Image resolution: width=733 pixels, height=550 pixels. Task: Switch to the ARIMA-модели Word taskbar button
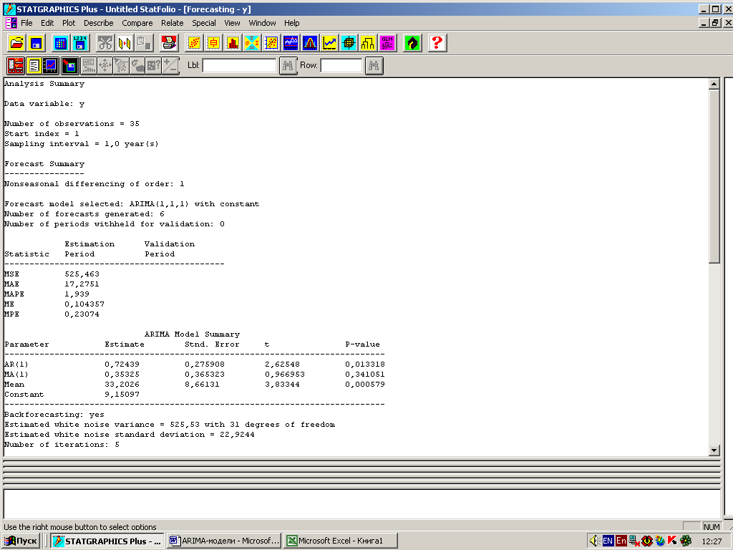(224, 541)
